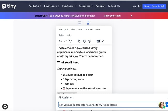
Task: Open the cookie settings gear icon
Action: (x=5, y=107)
